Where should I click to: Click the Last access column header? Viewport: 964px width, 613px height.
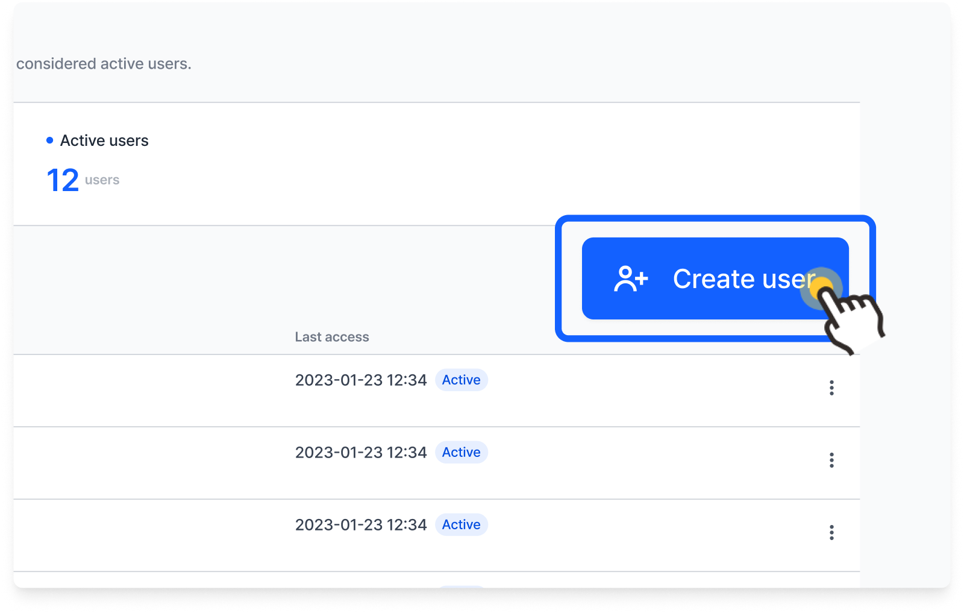[332, 337]
